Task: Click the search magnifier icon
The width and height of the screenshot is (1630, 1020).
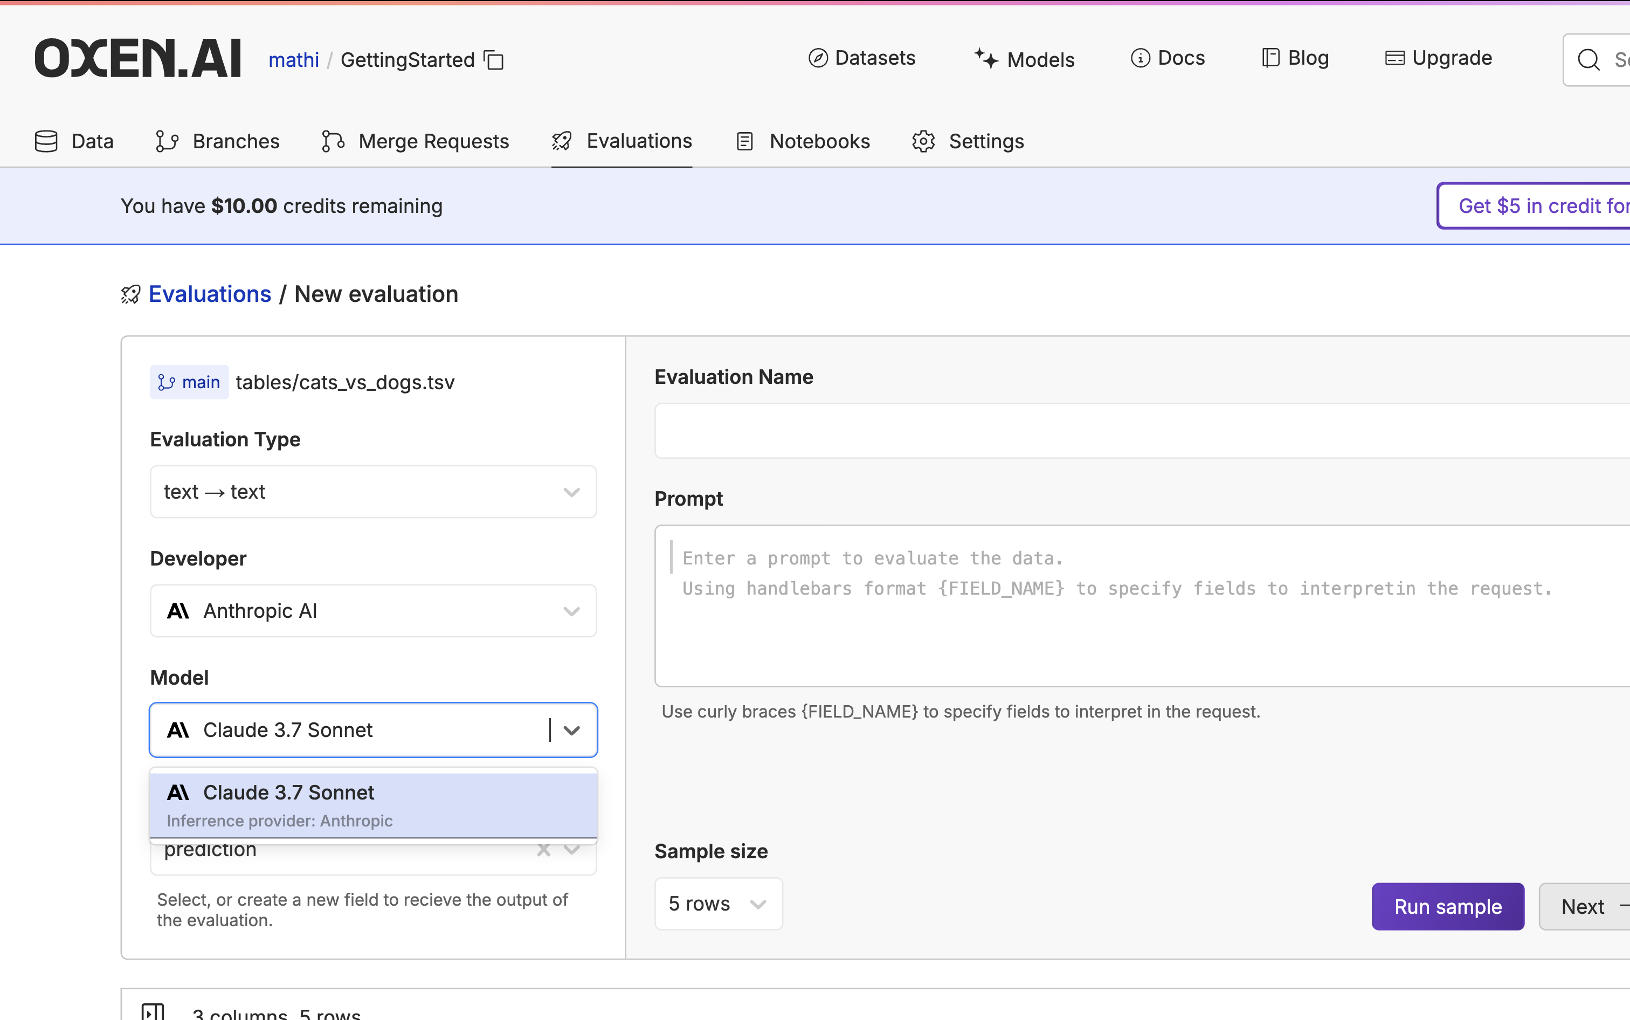Action: coord(1588,60)
